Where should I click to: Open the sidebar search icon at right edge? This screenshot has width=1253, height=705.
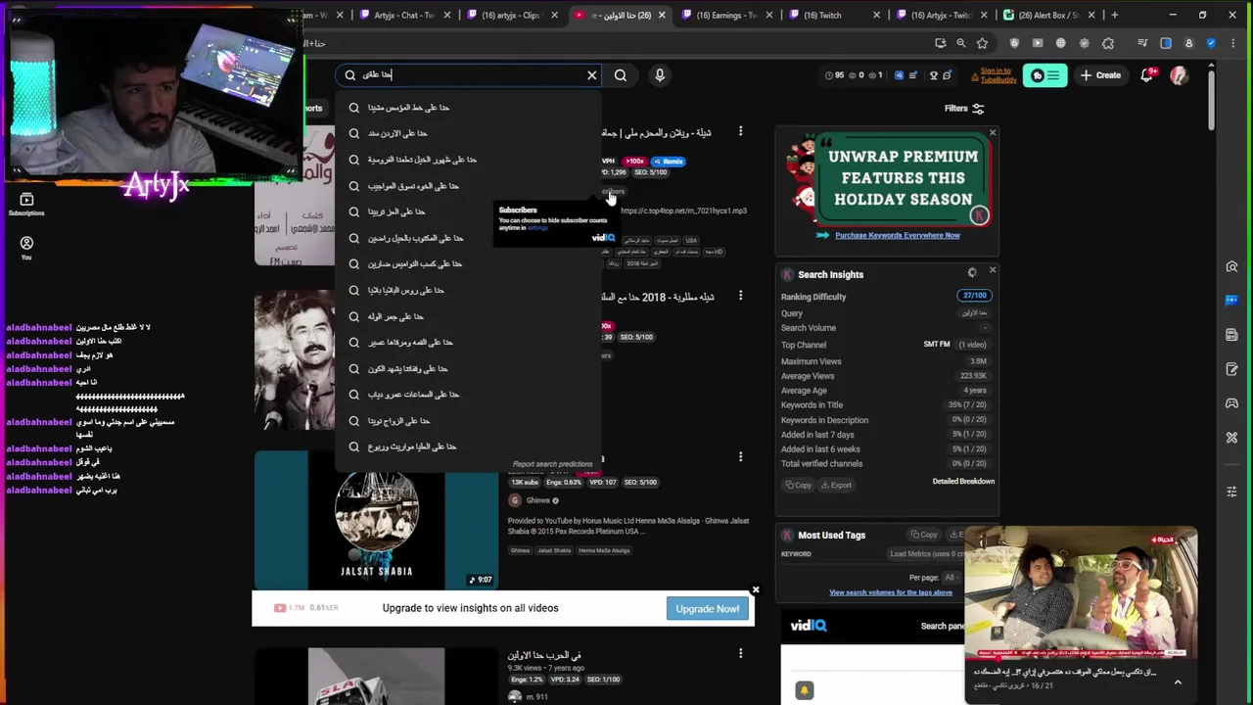1231,266
